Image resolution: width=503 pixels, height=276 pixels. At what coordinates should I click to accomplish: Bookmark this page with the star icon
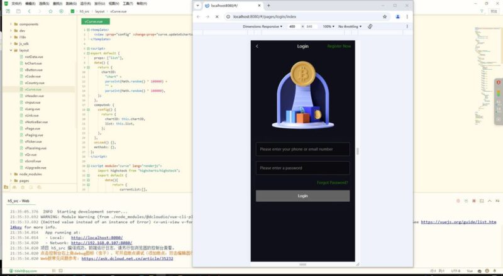point(385,16)
